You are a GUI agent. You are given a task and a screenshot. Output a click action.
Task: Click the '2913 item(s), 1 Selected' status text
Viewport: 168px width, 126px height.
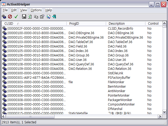[x=19, y=122]
